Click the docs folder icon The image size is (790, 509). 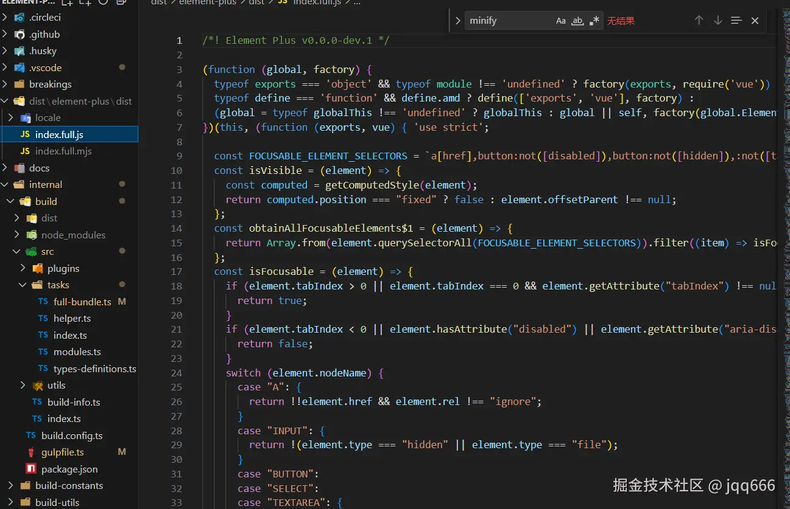pos(19,168)
